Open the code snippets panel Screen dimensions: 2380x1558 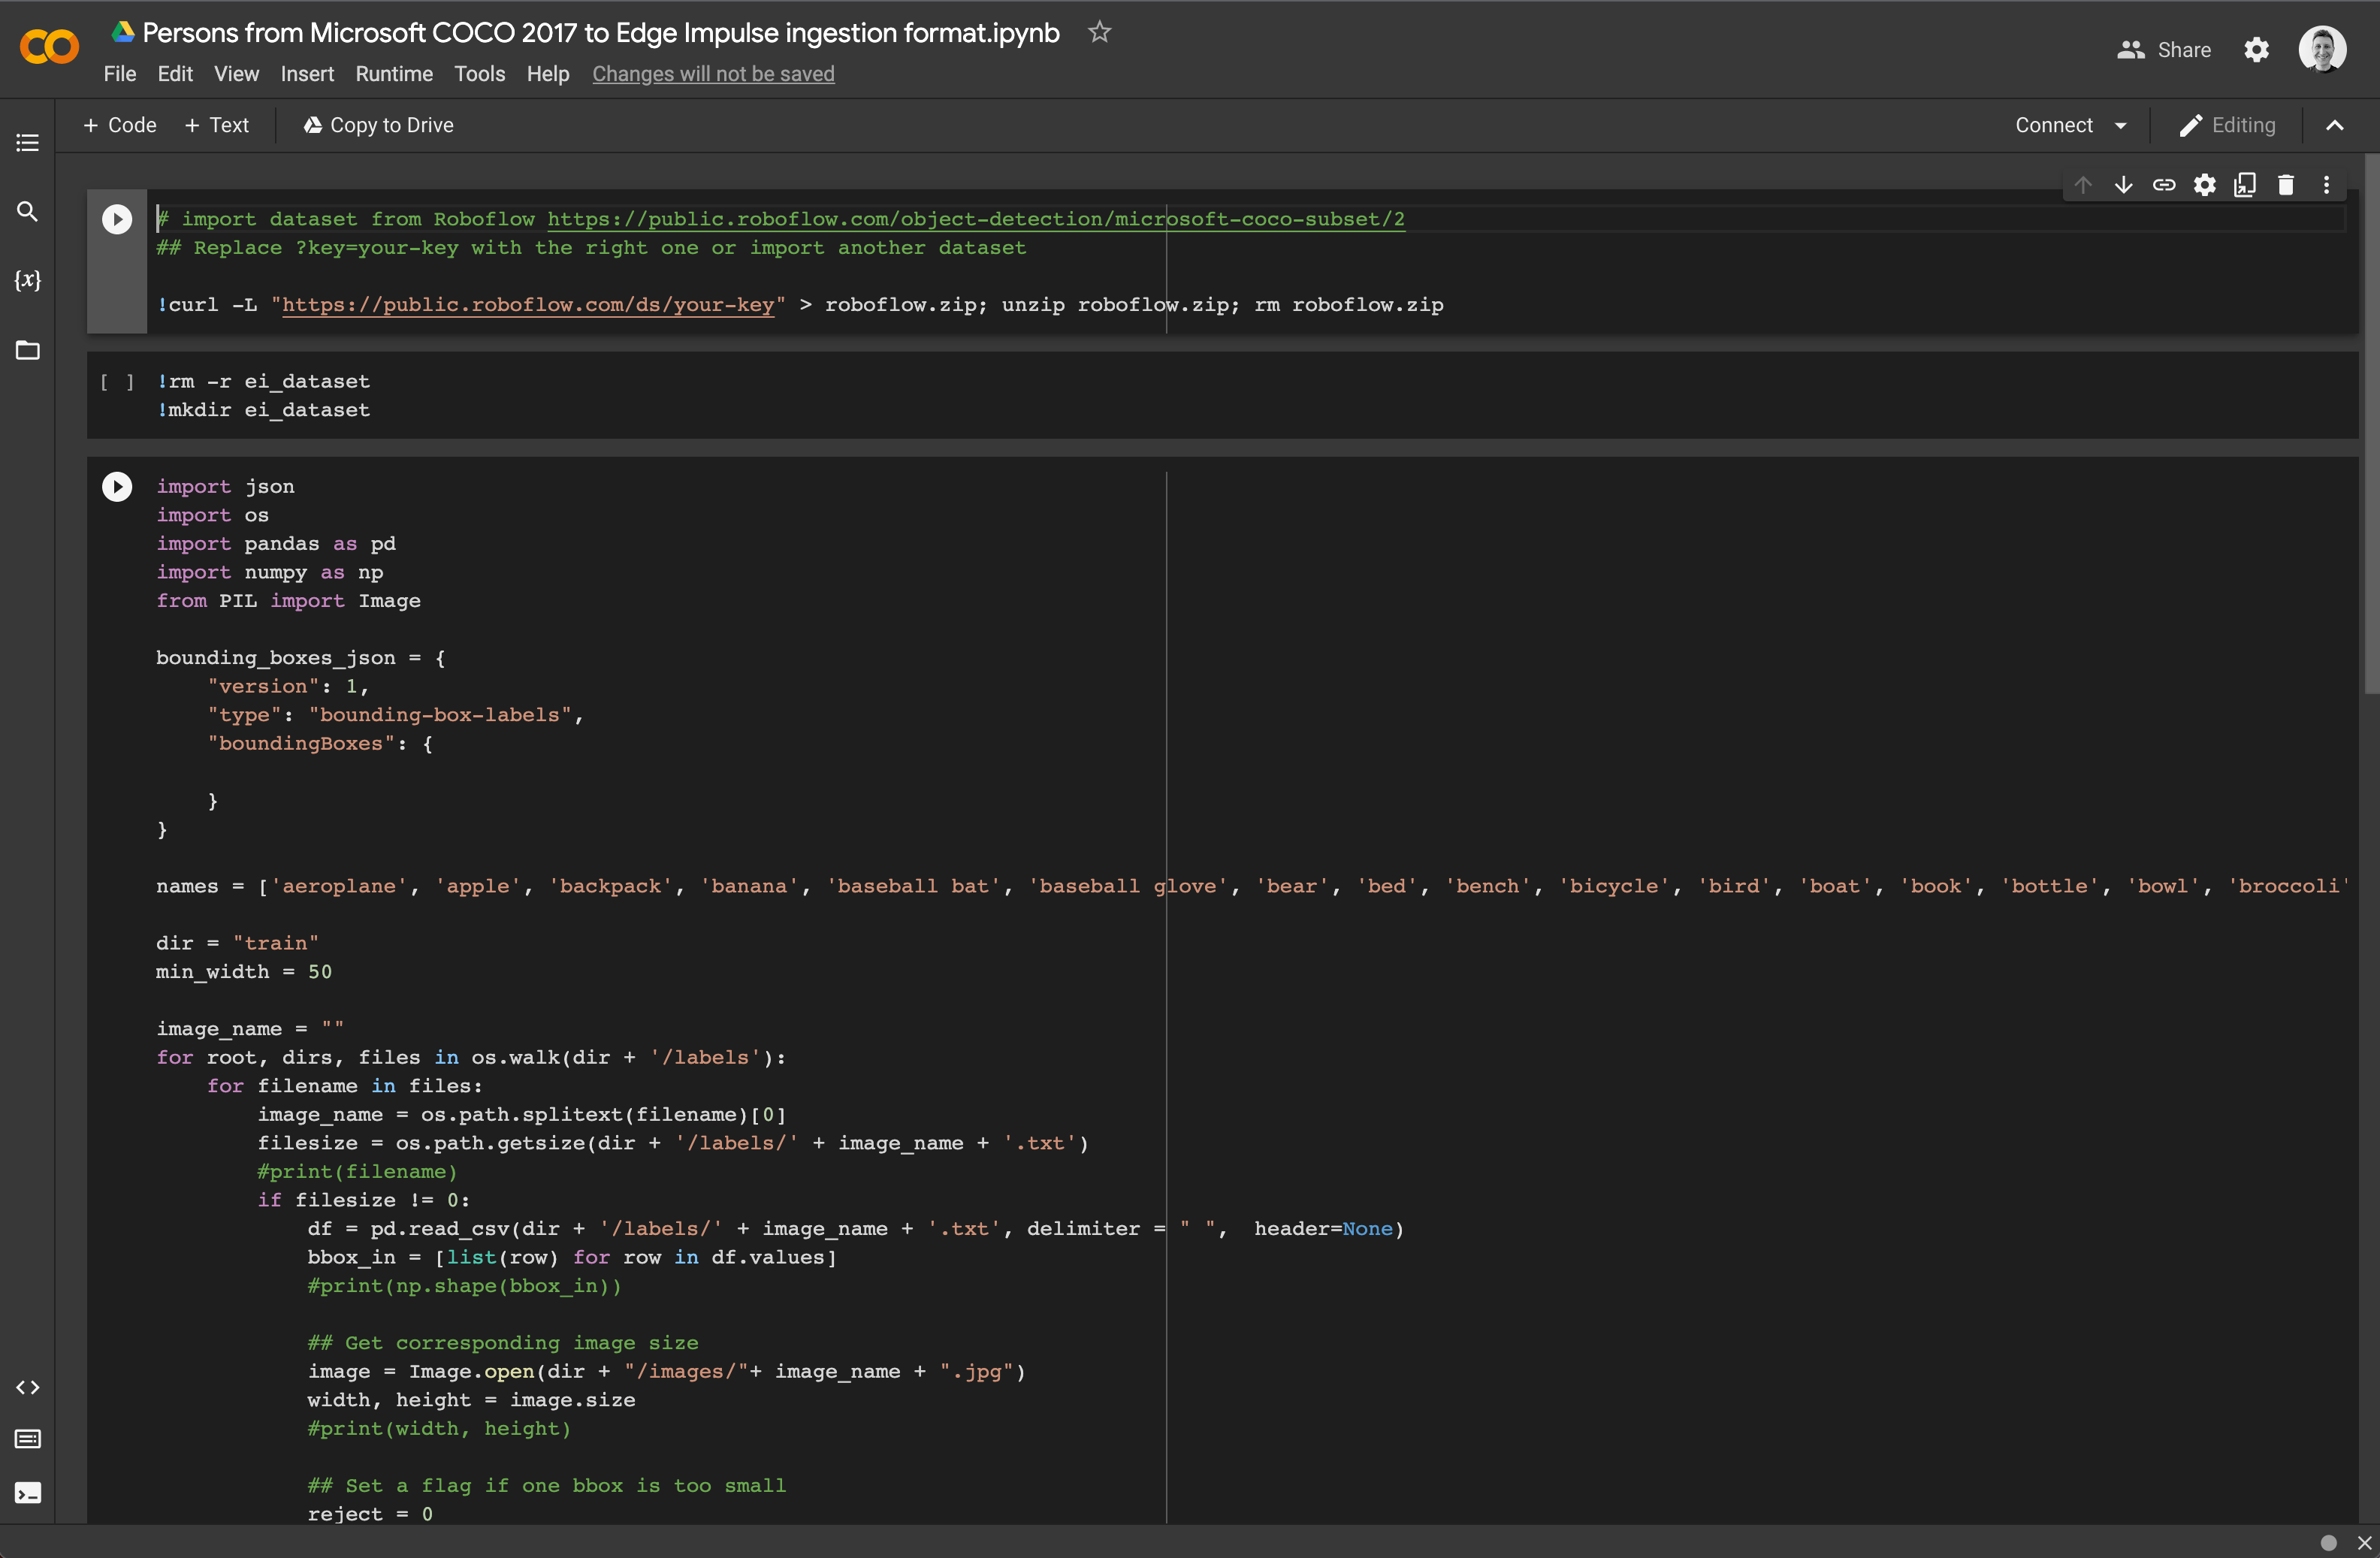click(27, 1387)
